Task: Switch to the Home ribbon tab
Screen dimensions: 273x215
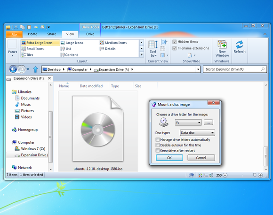Action: point(32,34)
